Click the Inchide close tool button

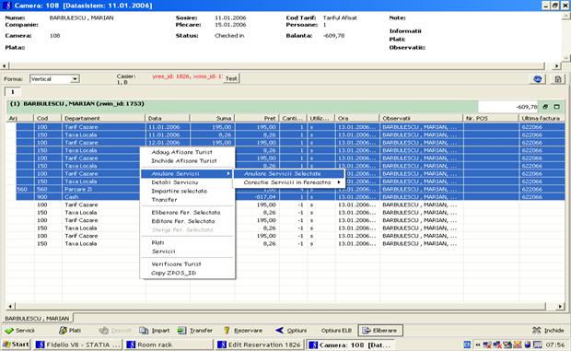click(548, 330)
